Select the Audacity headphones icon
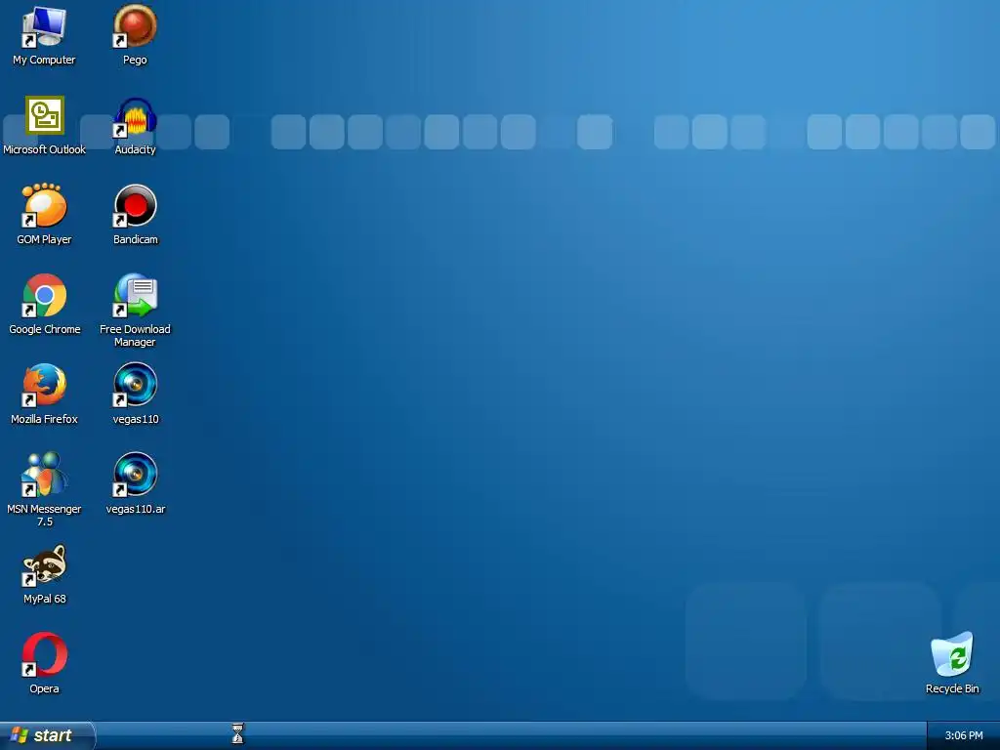The width and height of the screenshot is (1000, 750). (135, 117)
